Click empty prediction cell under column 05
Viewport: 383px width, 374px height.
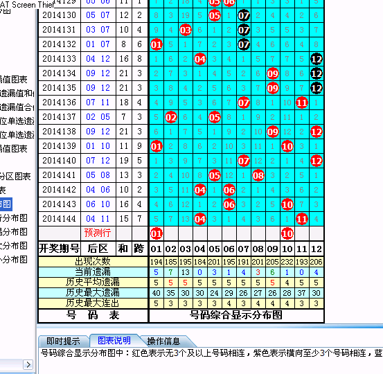click(x=215, y=233)
